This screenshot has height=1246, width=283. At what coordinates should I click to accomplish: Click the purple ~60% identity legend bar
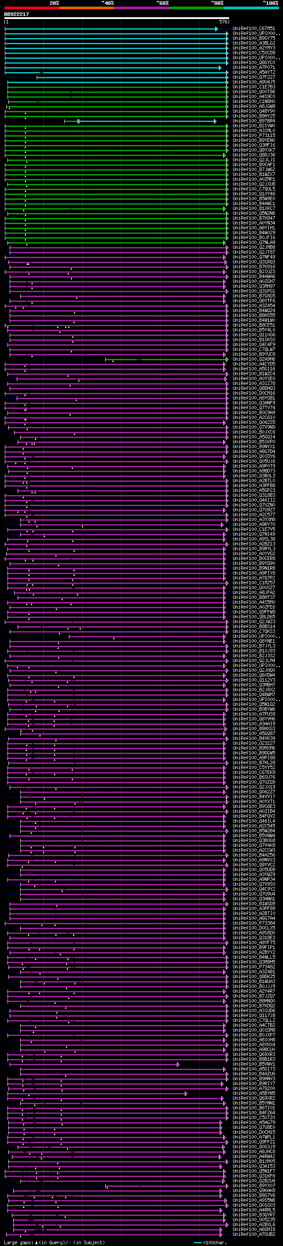point(142,8)
